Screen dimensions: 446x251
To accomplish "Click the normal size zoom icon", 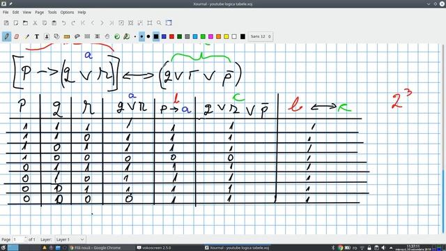I will tap(150, 23).
